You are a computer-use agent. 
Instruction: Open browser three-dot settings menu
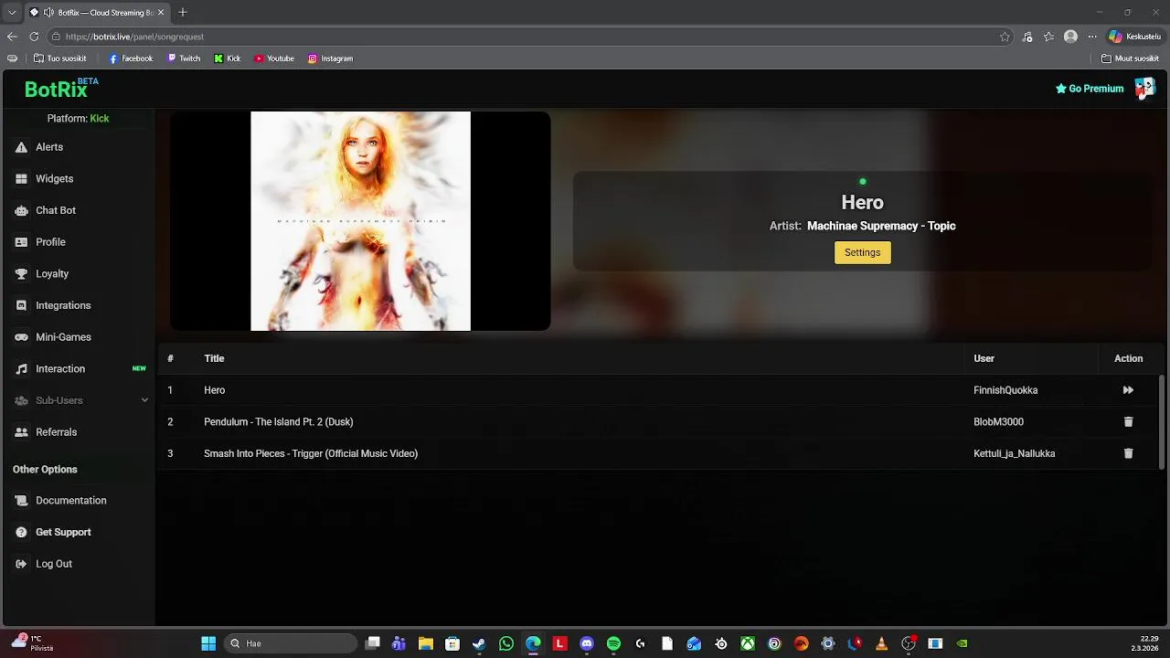pos(1091,37)
